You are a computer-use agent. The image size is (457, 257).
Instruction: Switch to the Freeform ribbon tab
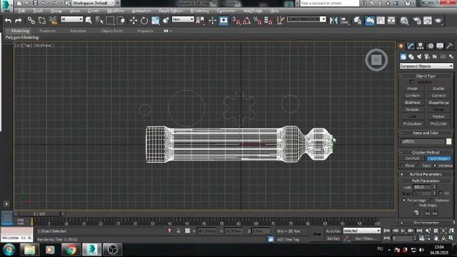pos(47,31)
